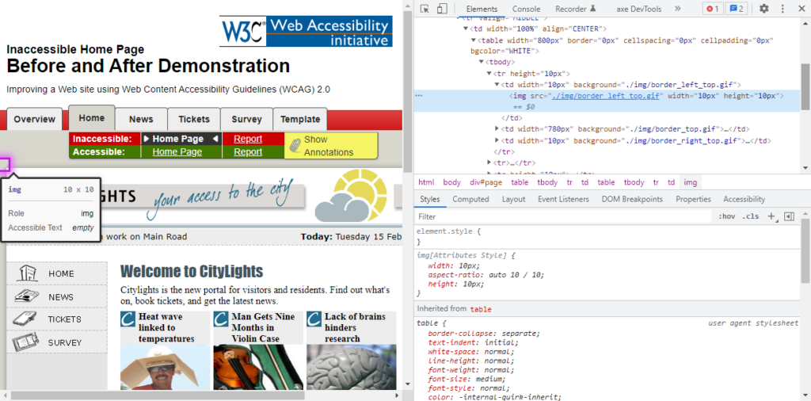The height and width of the screenshot is (401, 811).
Task: Collapse the td with border_left_top.gif background
Action: (x=497, y=84)
